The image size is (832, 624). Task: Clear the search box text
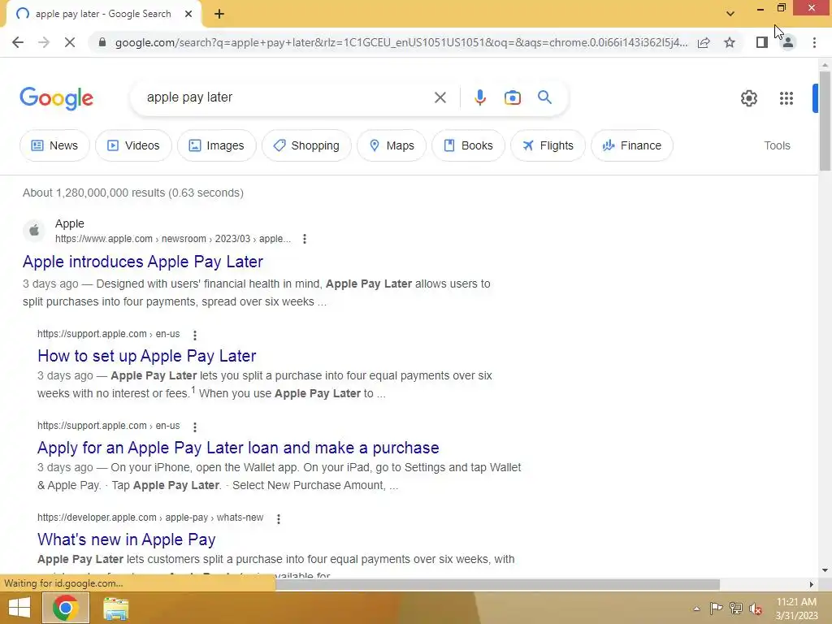(440, 97)
